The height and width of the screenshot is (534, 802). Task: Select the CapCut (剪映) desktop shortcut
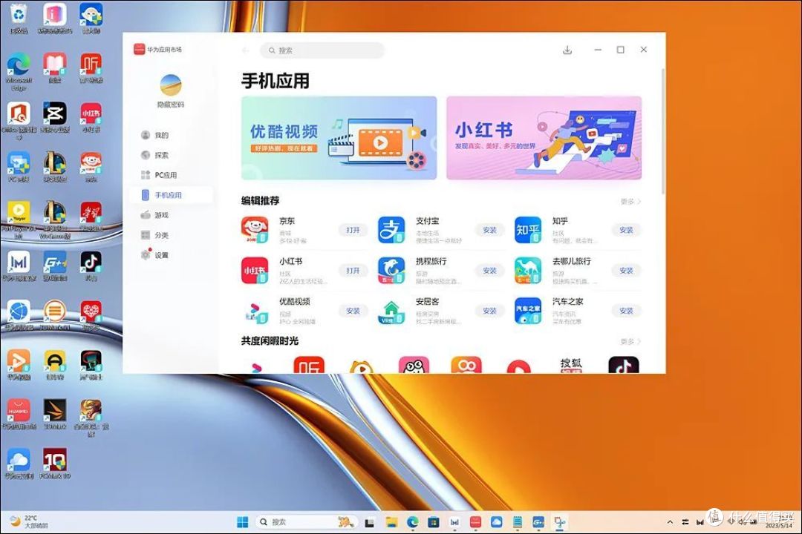click(x=55, y=117)
